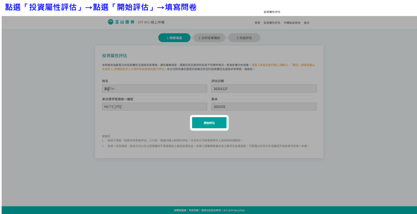This screenshot has height=214, width=417.
Task: Click the 版本 field showing 2023/02
Action: click(264, 107)
